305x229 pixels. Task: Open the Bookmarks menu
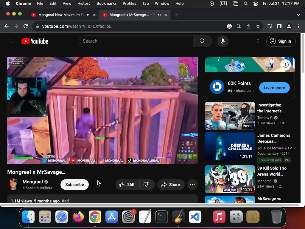pyautogui.click(x=106, y=4)
